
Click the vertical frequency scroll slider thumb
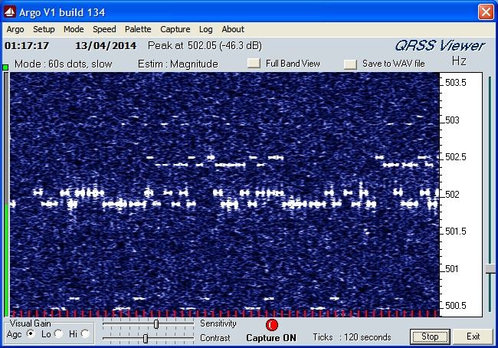coord(490,268)
